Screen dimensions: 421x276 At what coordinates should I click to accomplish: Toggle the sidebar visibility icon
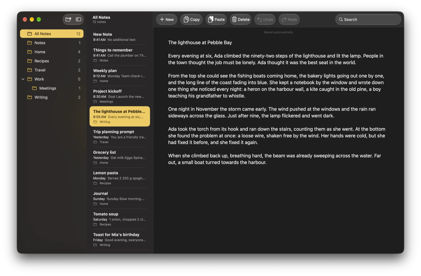[x=79, y=20]
